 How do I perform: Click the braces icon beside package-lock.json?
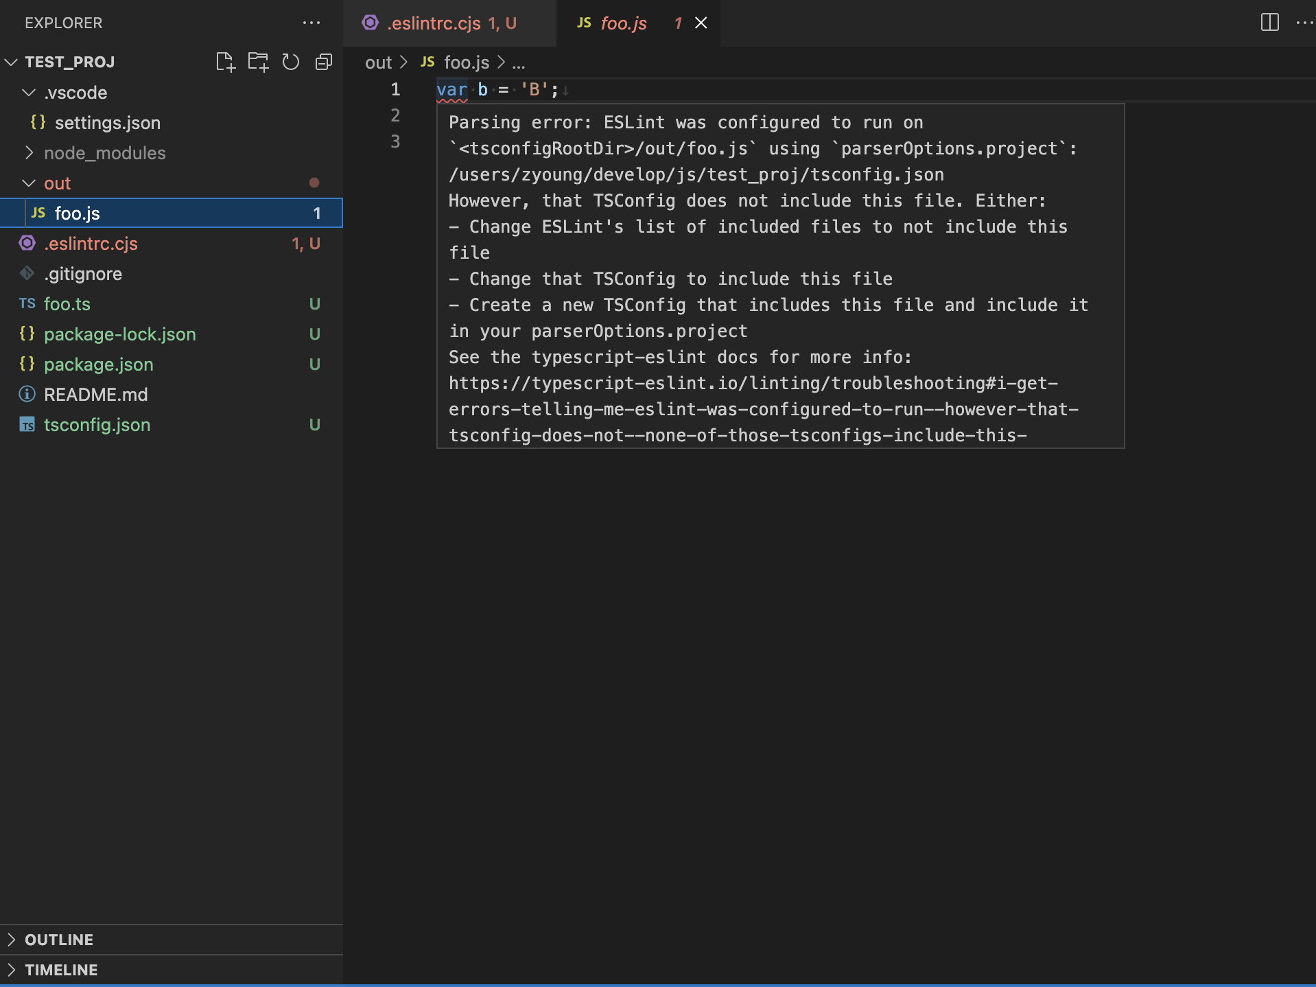27,334
